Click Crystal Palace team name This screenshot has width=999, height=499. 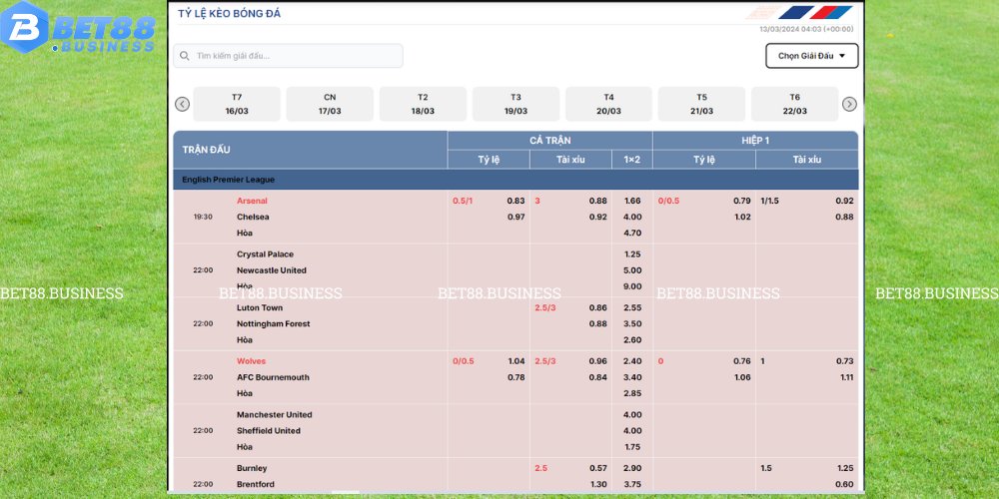[x=265, y=253]
